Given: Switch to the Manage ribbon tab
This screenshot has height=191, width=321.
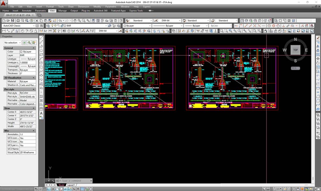Looking at the screenshot, I should [x=62, y=11].
